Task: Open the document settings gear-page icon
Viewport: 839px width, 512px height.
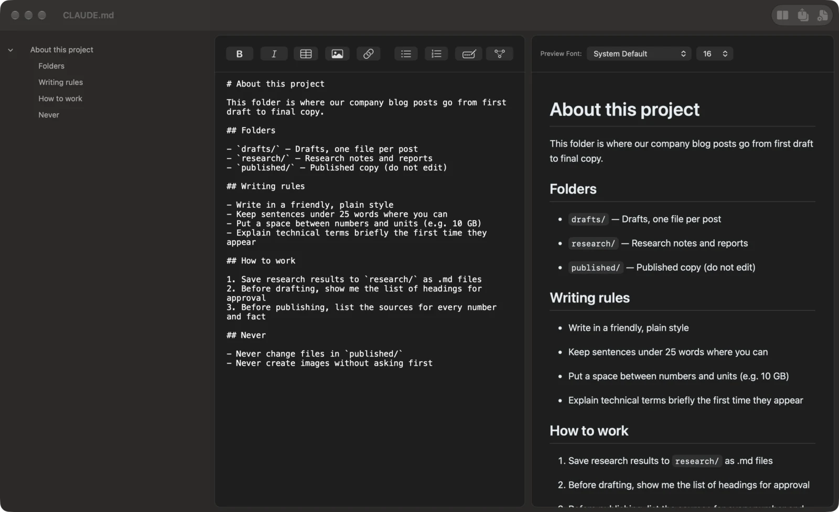Action: [x=822, y=15]
